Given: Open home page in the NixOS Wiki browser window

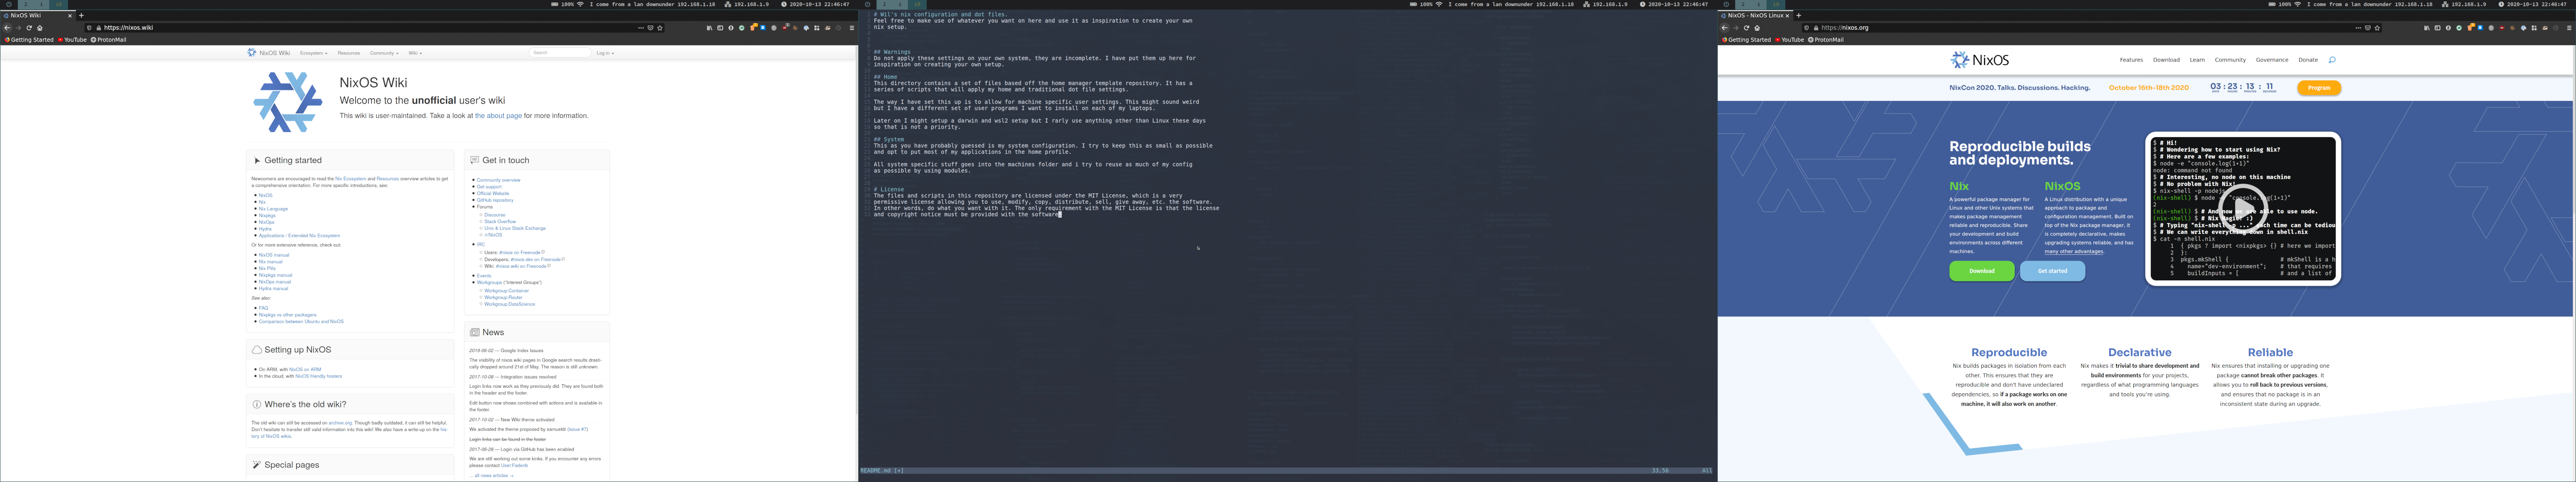Looking at the screenshot, I should [40, 28].
